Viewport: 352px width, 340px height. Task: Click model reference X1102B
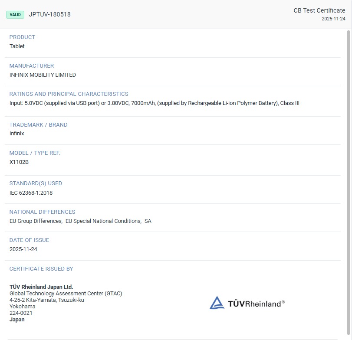[x=19, y=162]
